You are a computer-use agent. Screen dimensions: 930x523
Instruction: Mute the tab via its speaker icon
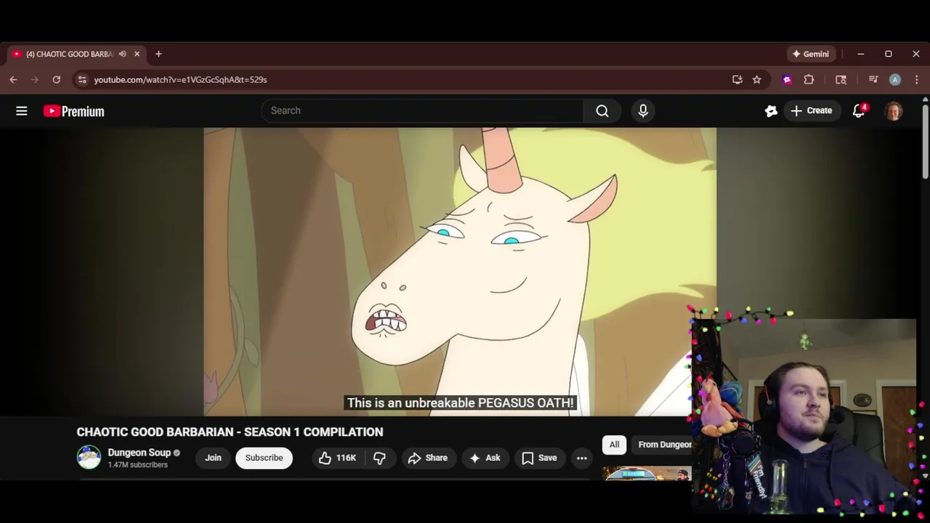coord(122,54)
